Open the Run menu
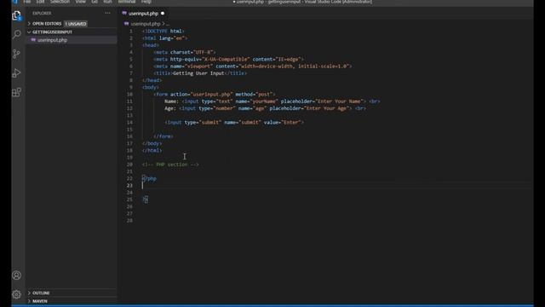The height and width of the screenshot is (307, 545). (108, 2)
